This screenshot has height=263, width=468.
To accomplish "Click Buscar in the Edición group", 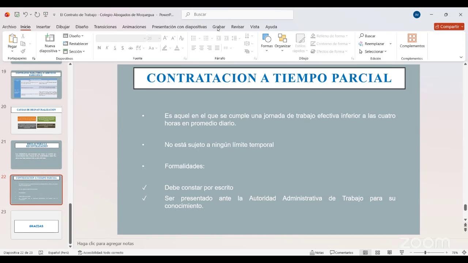I will click(367, 36).
